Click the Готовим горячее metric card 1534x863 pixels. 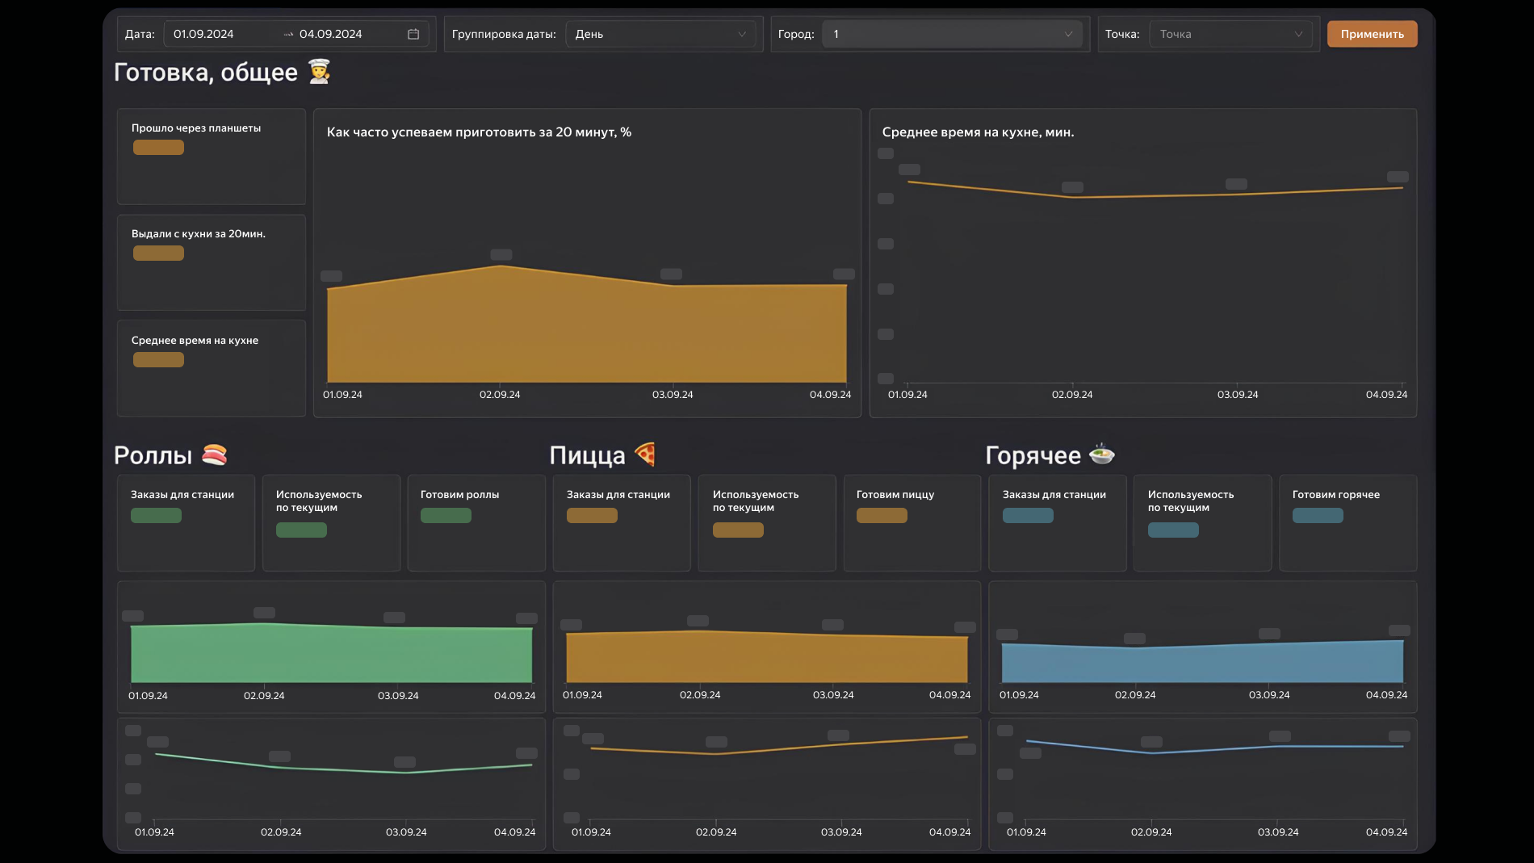tap(1347, 522)
